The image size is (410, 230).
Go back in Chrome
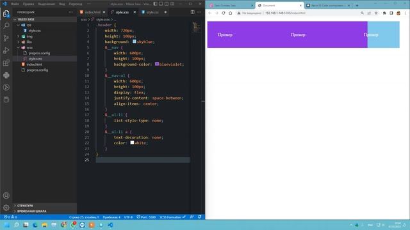tap(210, 13)
